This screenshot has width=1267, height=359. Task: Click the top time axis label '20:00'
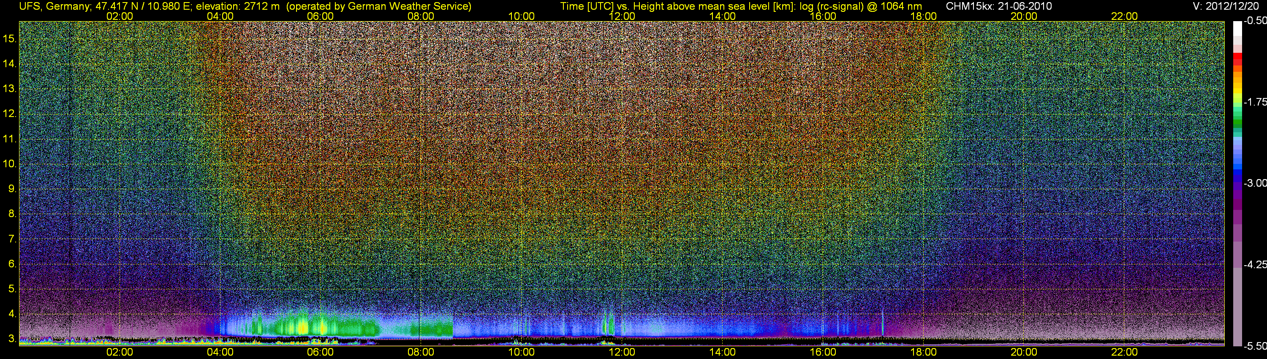[1024, 16]
